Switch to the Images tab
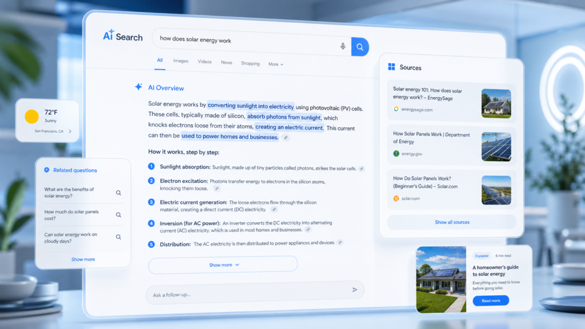Viewport: 585px width, 329px height. tap(181, 61)
